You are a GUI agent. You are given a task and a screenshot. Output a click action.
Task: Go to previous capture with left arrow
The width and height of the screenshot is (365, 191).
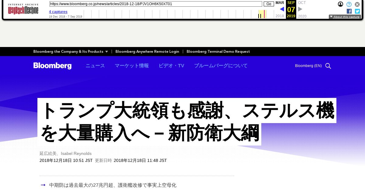pyautogui.click(x=282, y=9)
